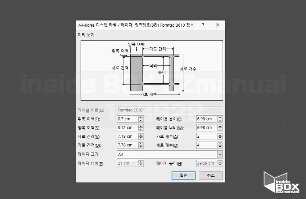Increase 세로 개수 with up arrow
The width and height of the screenshot is (306, 199).
point(220,144)
